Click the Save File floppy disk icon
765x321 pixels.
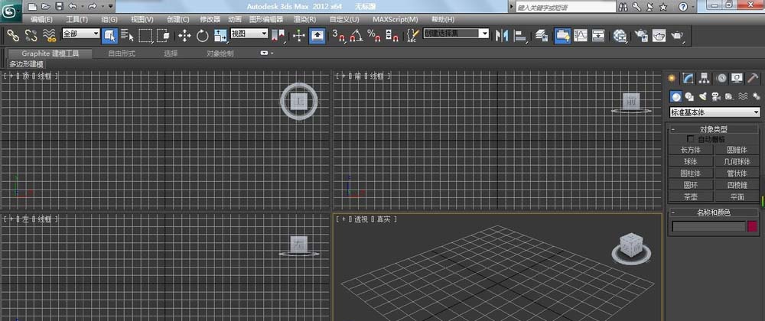pyautogui.click(x=59, y=7)
